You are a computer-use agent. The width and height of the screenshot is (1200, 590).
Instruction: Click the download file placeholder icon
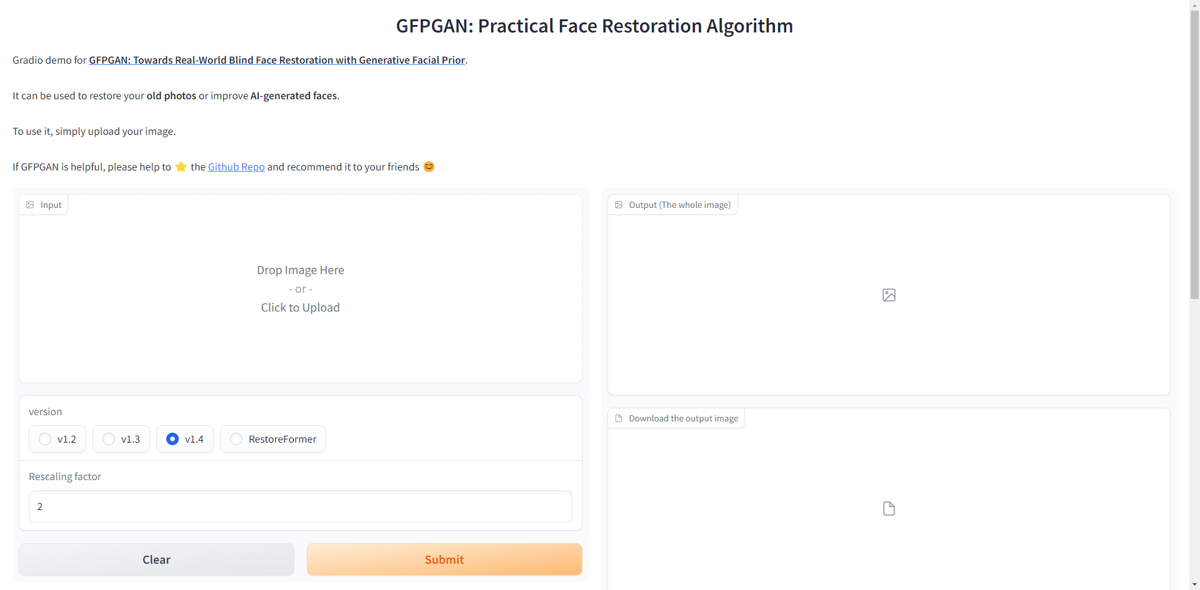point(889,508)
